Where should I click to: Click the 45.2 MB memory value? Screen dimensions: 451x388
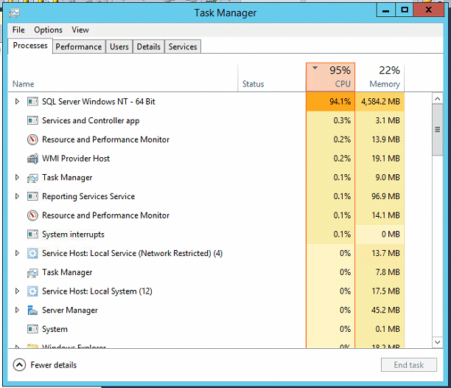click(385, 311)
